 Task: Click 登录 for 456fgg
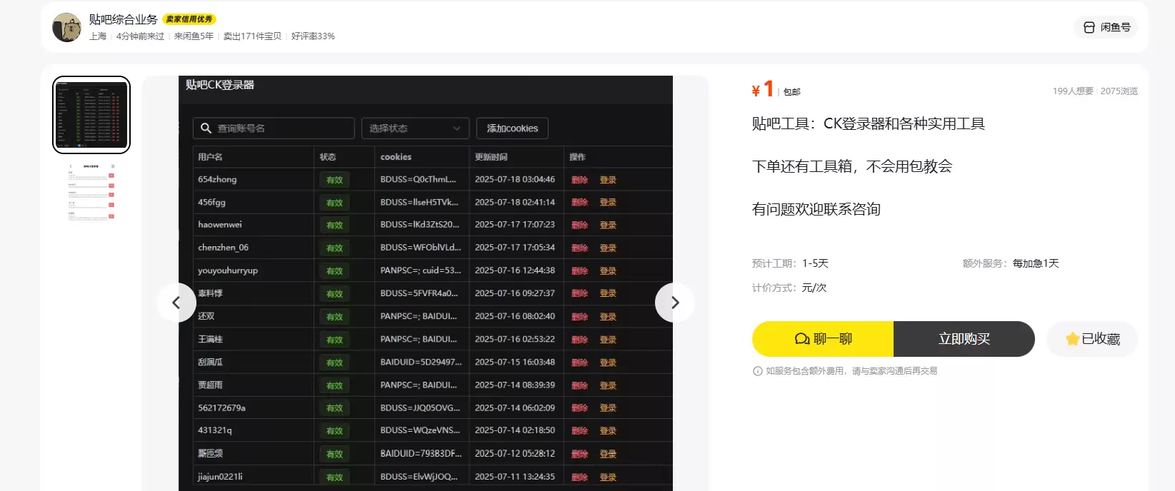click(x=608, y=203)
